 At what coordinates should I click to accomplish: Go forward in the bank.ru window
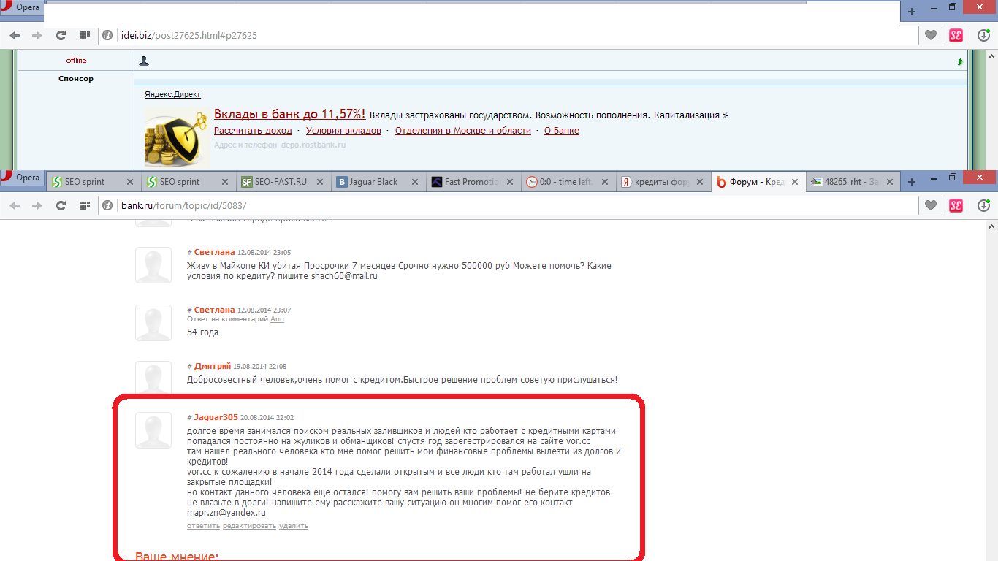[37, 206]
